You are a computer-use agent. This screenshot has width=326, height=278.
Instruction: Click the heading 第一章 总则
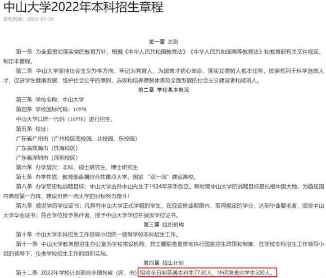coord(164,42)
